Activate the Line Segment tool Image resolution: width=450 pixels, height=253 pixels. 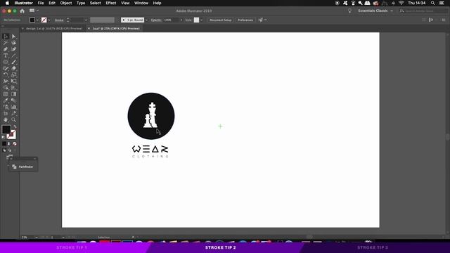point(13,56)
